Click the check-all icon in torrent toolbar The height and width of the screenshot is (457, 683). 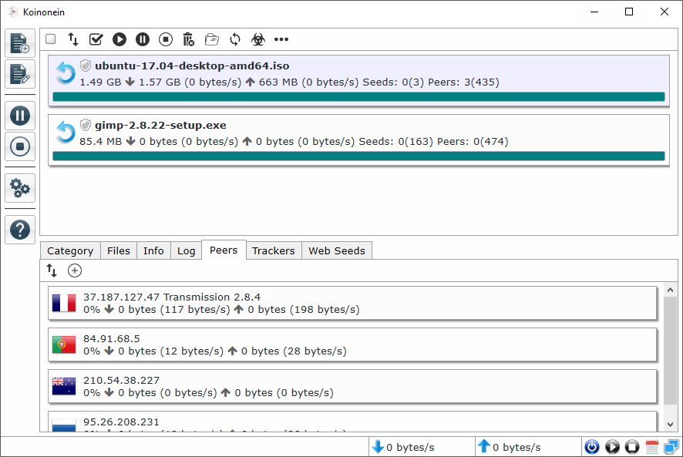tap(96, 39)
